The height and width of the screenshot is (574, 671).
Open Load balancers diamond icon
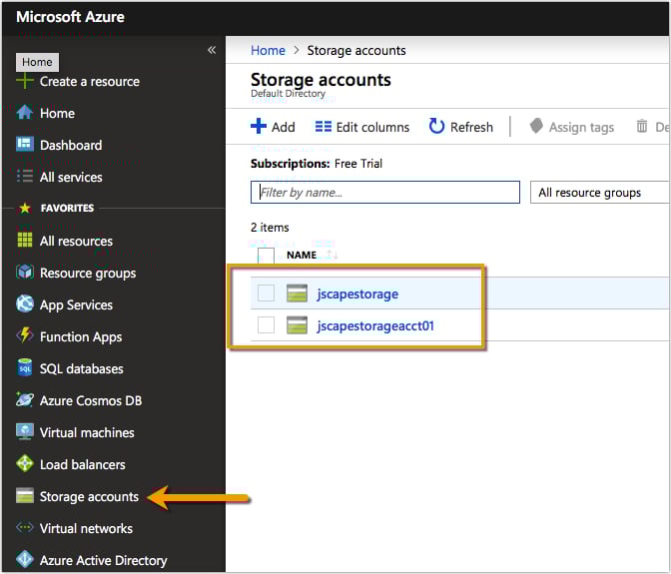(25, 464)
